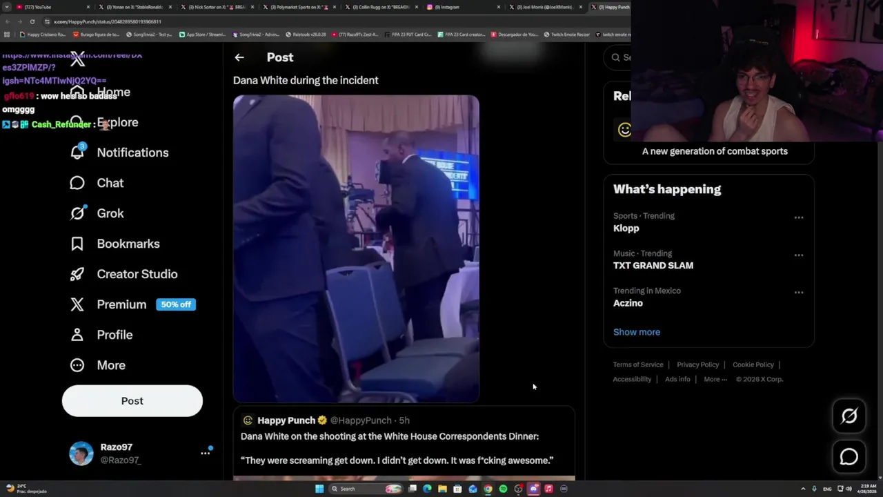Open Privacy Policy footer link

(697, 364)
